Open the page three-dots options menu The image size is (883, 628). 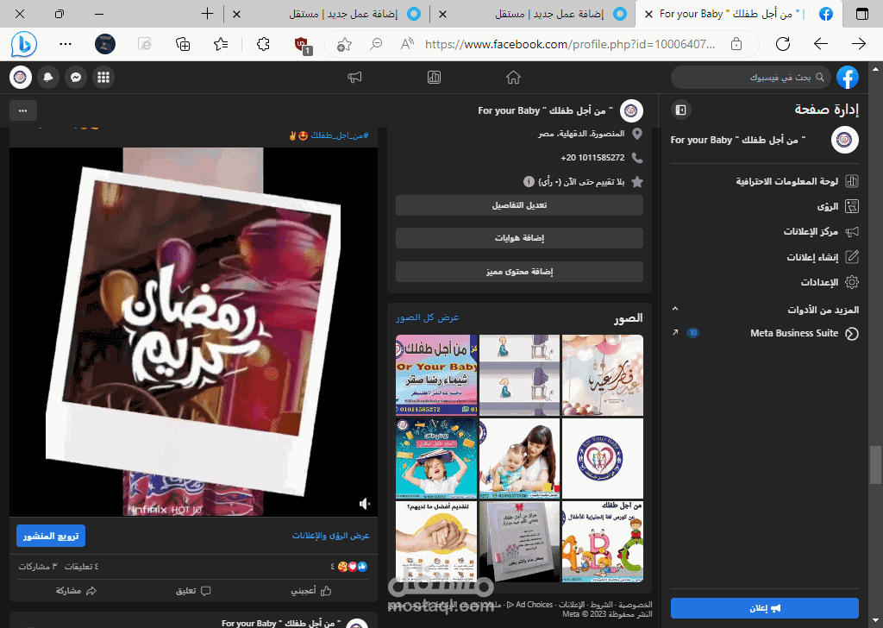(x=23, y=110)
